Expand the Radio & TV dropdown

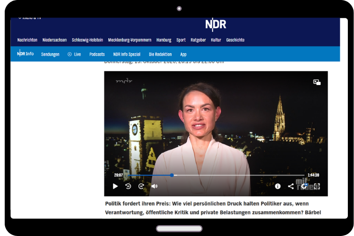(30, 18)
